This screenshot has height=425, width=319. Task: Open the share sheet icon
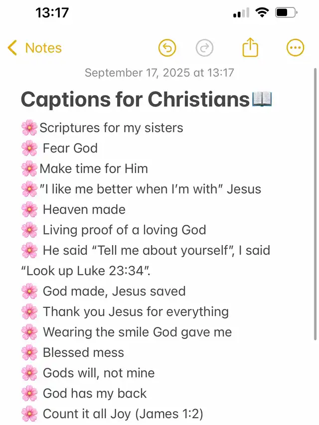click(250, 48)
